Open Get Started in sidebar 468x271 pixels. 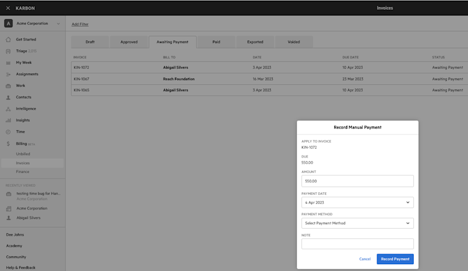pyautogui.click(x=26, y=39)
